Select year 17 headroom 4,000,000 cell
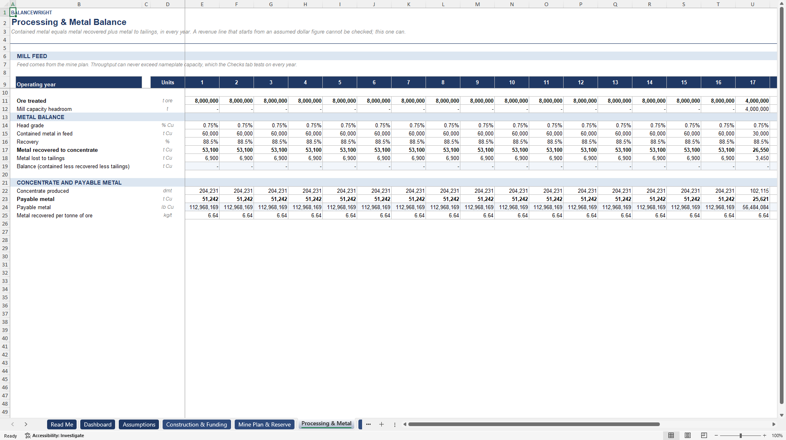Viewport: 786px width, 440px height. (x=752, y=109)
